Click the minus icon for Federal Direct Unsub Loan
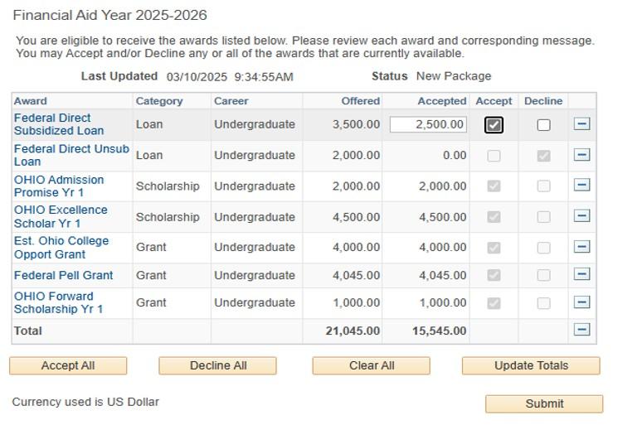 tap(582, 155)
